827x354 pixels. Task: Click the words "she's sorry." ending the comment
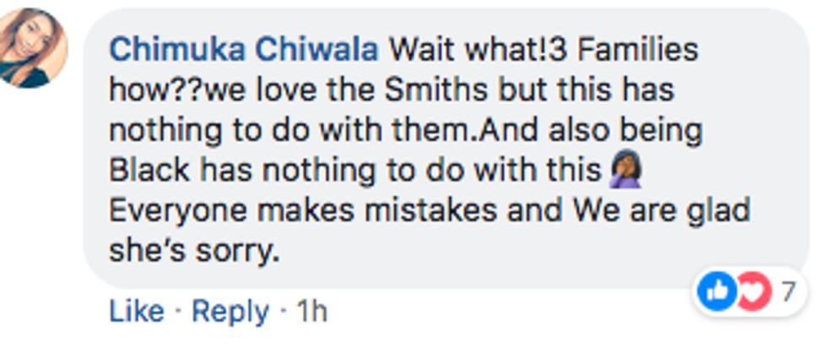coord(192,250)
